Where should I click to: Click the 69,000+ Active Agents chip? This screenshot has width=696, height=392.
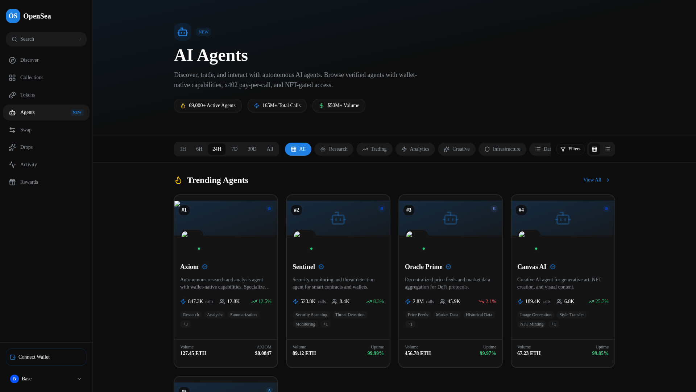208,106
